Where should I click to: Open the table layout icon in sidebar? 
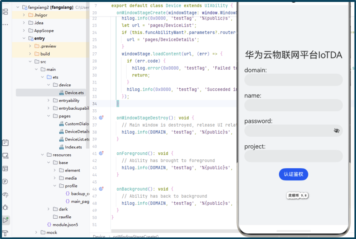(5, 168)
